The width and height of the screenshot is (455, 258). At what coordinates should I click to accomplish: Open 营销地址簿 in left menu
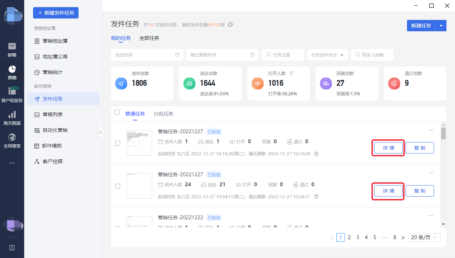63,41
